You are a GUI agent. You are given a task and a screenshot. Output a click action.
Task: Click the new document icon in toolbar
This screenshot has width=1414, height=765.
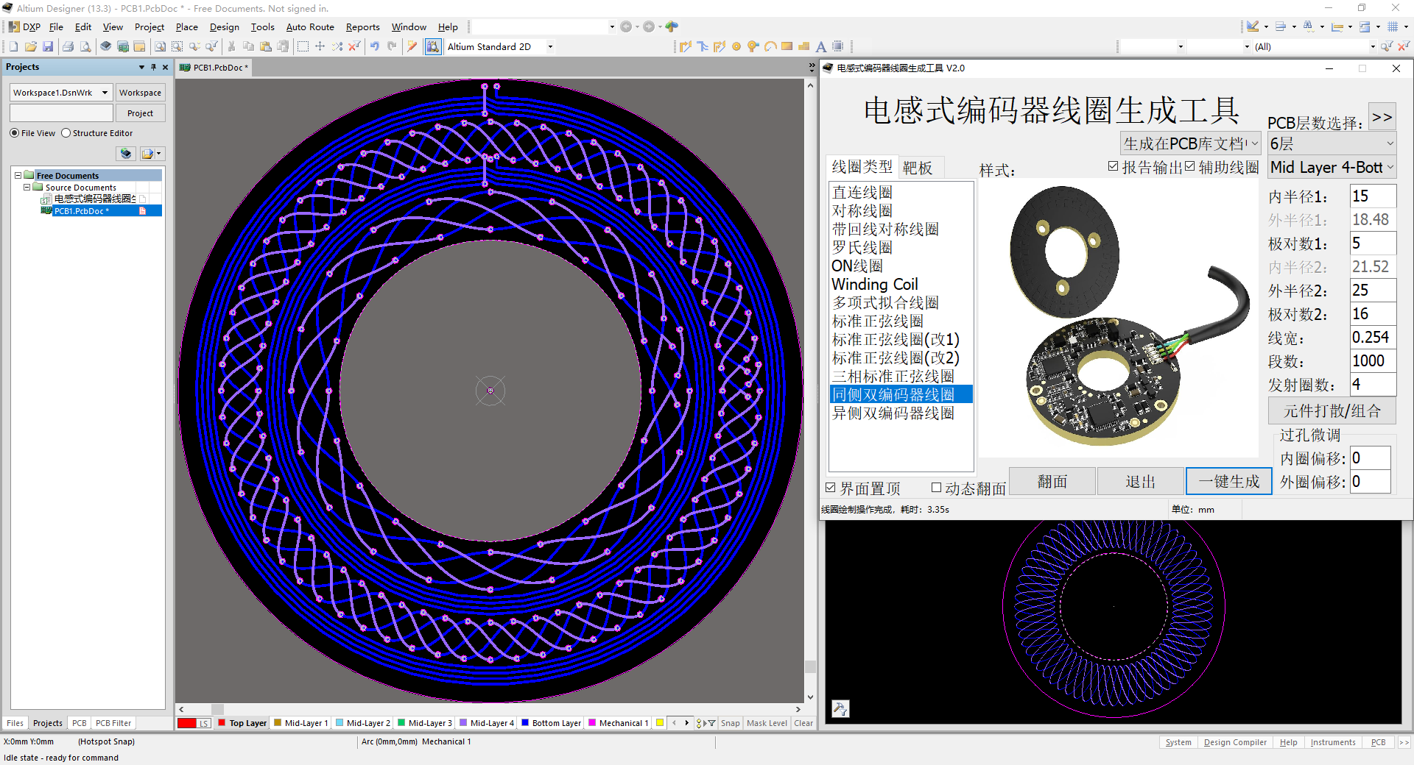13,46
